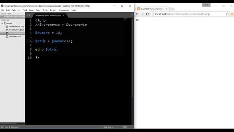Click the variables.php file icon
Image resolution: width=234 pixels, height=132 pixels.
point(7,36)
